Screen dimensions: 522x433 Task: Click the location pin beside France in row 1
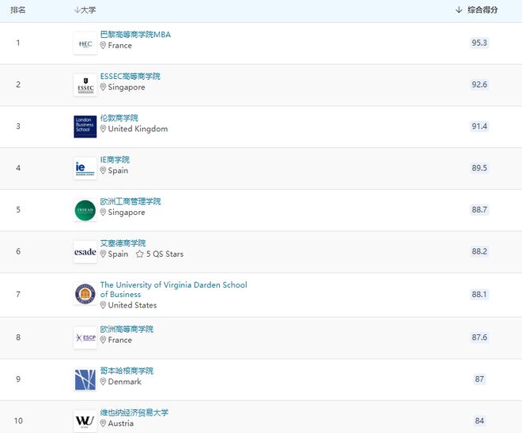point(103,45)
